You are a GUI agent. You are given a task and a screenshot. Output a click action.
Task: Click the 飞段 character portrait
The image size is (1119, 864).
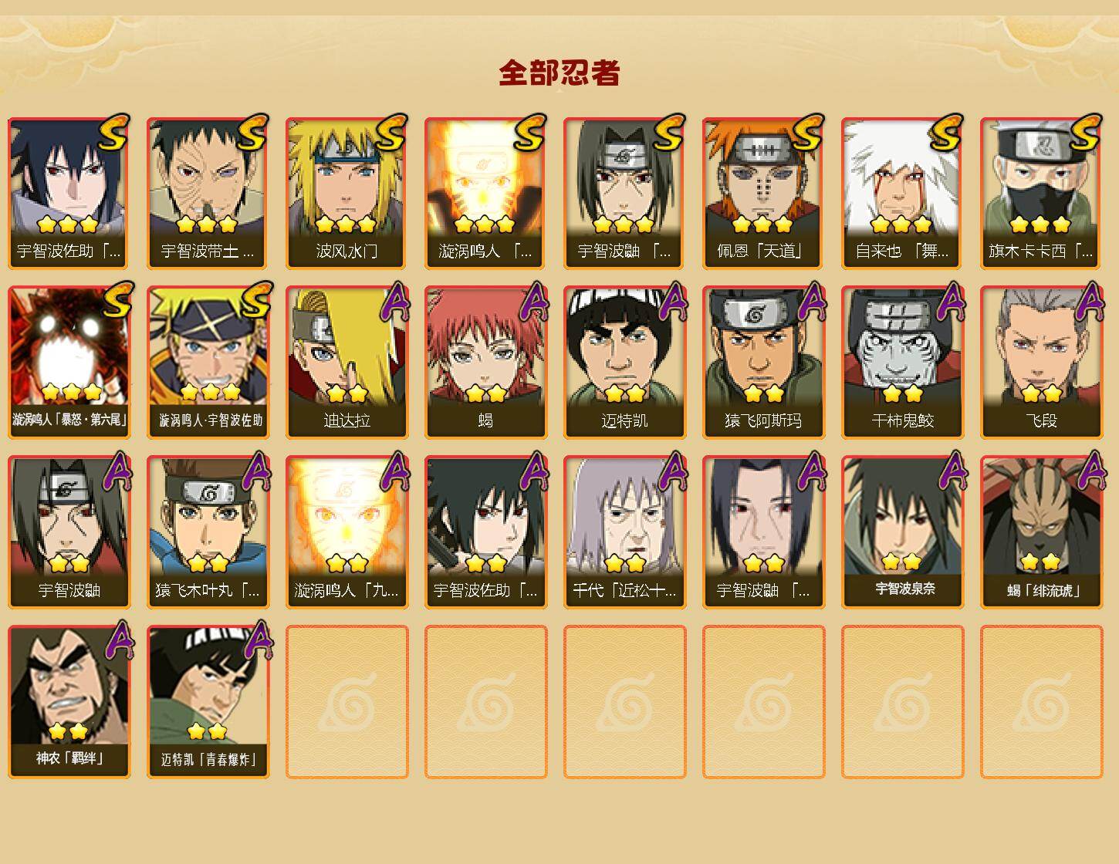[1041, 363]
